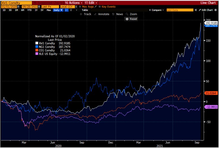Switch to the bar chart type icon

tap(71, 10)
